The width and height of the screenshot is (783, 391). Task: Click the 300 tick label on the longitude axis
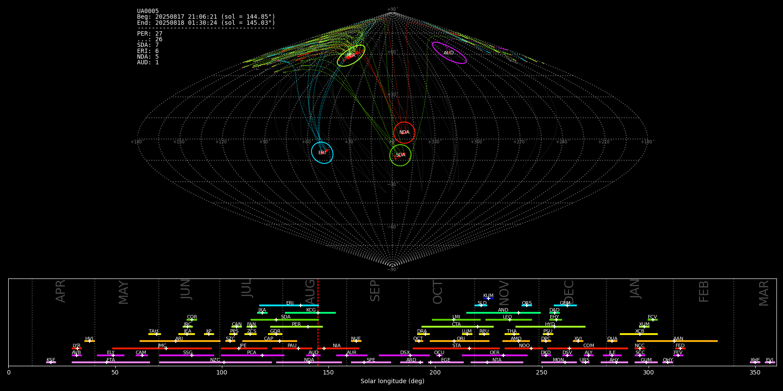point(648,373)
